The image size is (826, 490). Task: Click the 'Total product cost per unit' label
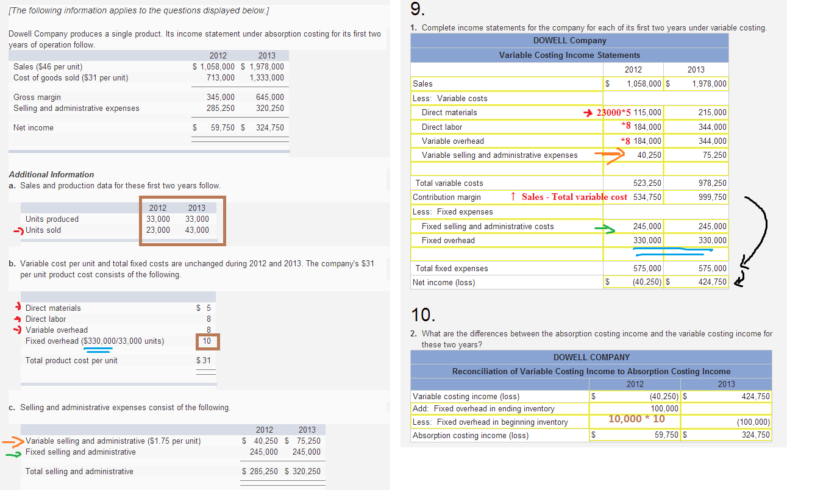tap(71, 360)
